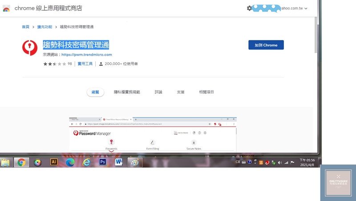Open the pwm.trendmicro.com source link

[87, 55]
